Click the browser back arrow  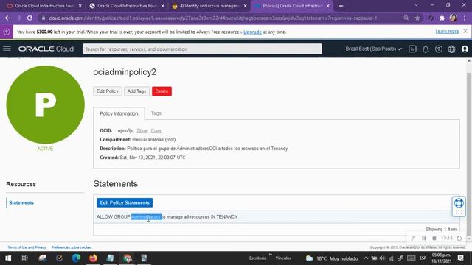tap(7, 18)
